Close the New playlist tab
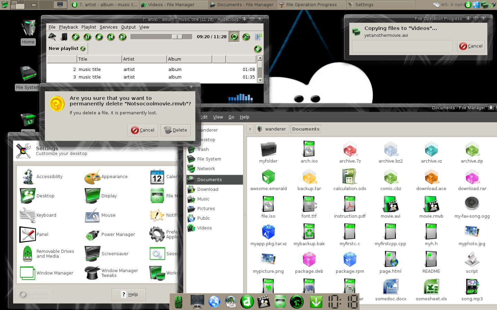Screen dimensions: 497x310 83,49
